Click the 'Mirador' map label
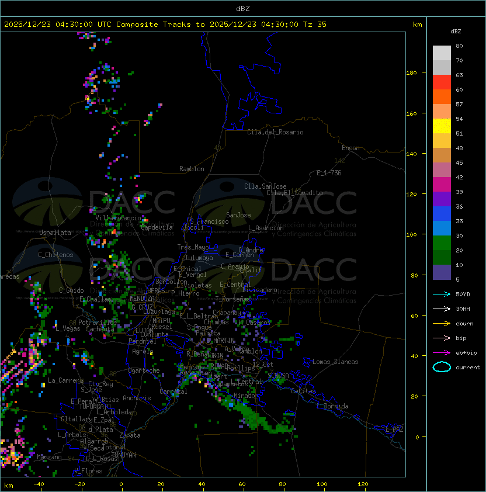 [247, 396]
